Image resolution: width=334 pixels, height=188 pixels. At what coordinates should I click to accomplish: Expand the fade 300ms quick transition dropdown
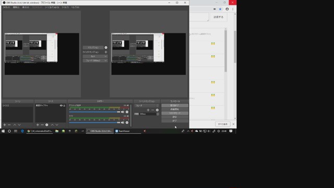(x=95, y=61)
